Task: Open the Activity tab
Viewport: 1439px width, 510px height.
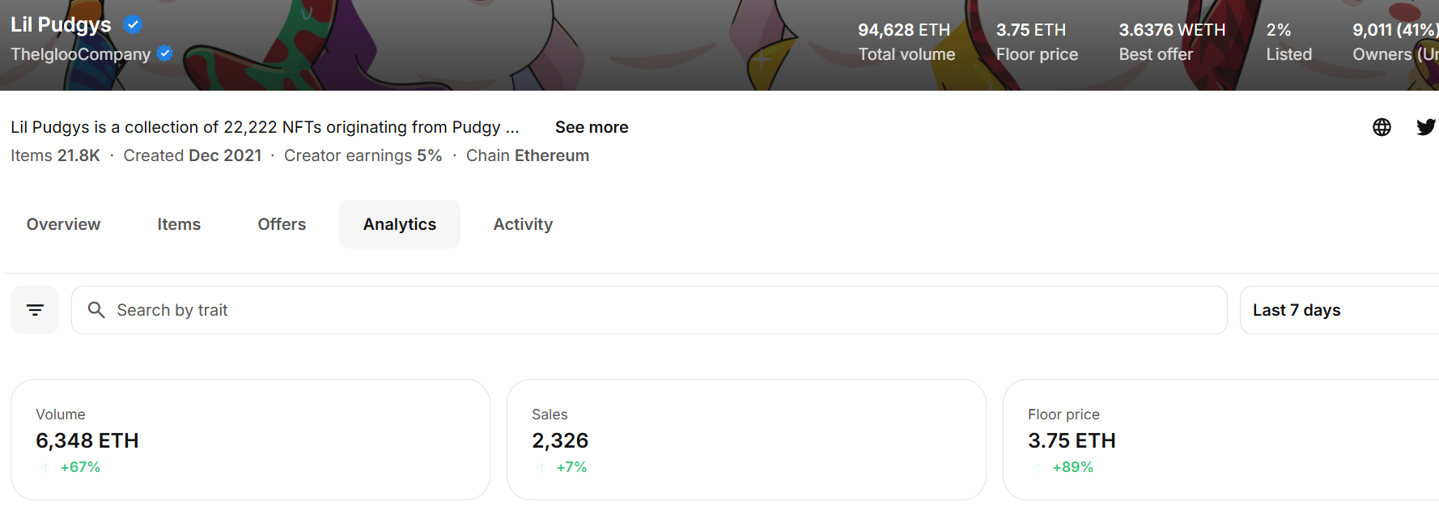Action: click(523, 224)
